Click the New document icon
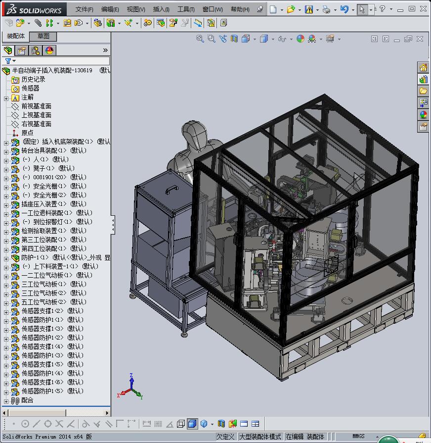This screenshot has height=443, width=431. tap(273, 9)
